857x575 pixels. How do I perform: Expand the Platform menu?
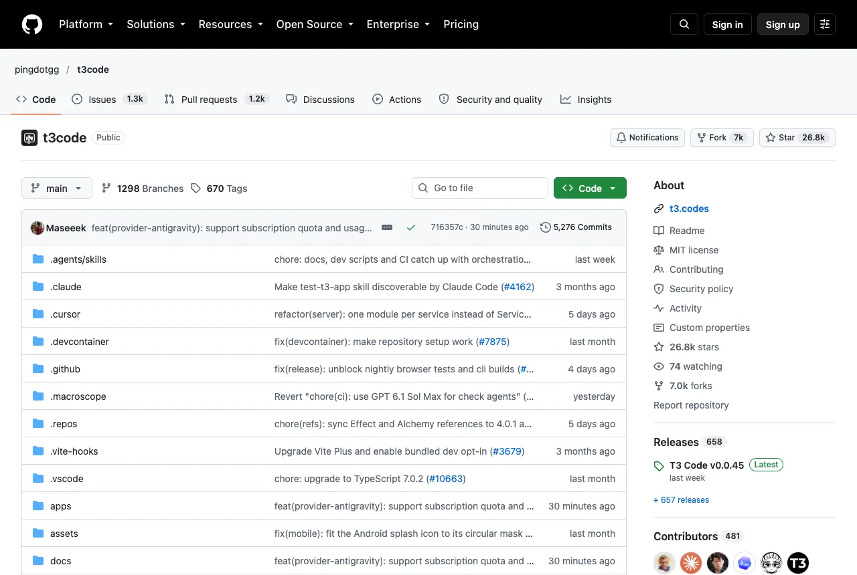(x=86, y=24)
